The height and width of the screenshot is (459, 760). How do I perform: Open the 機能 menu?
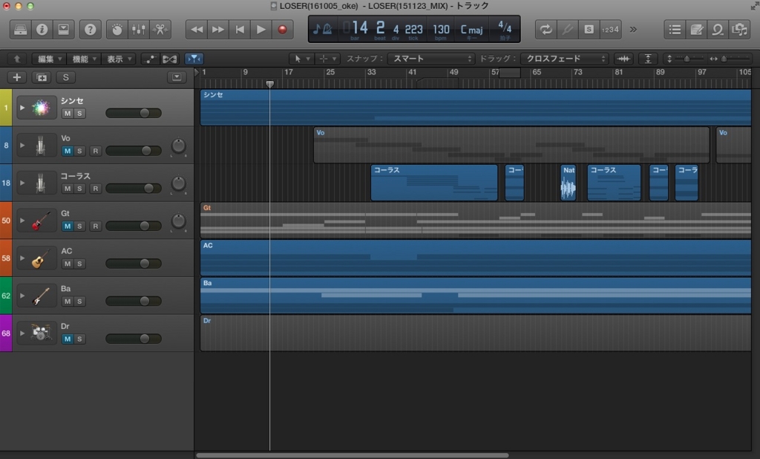pos(84,59)
